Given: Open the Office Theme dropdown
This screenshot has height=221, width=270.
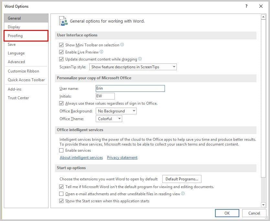Looking at the screenshot, I should click(109, 119).
